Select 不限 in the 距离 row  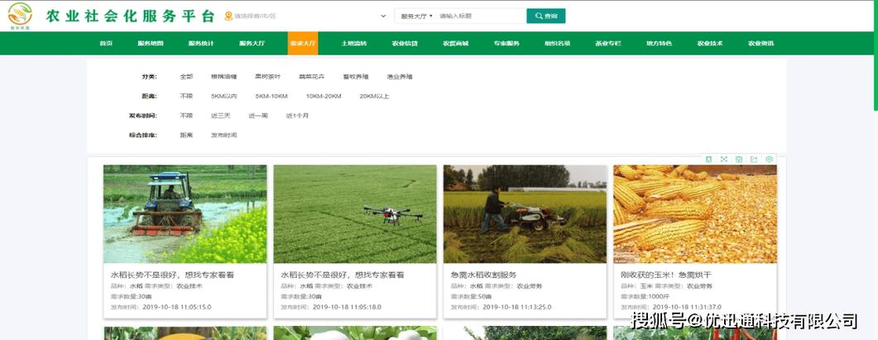click(186, 96)
